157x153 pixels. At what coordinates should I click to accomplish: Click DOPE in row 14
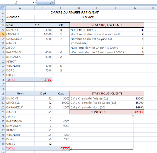10,70
